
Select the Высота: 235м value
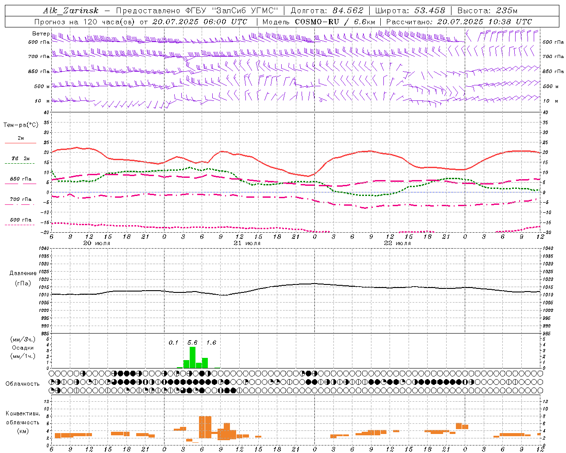click(x=487, y=11)
